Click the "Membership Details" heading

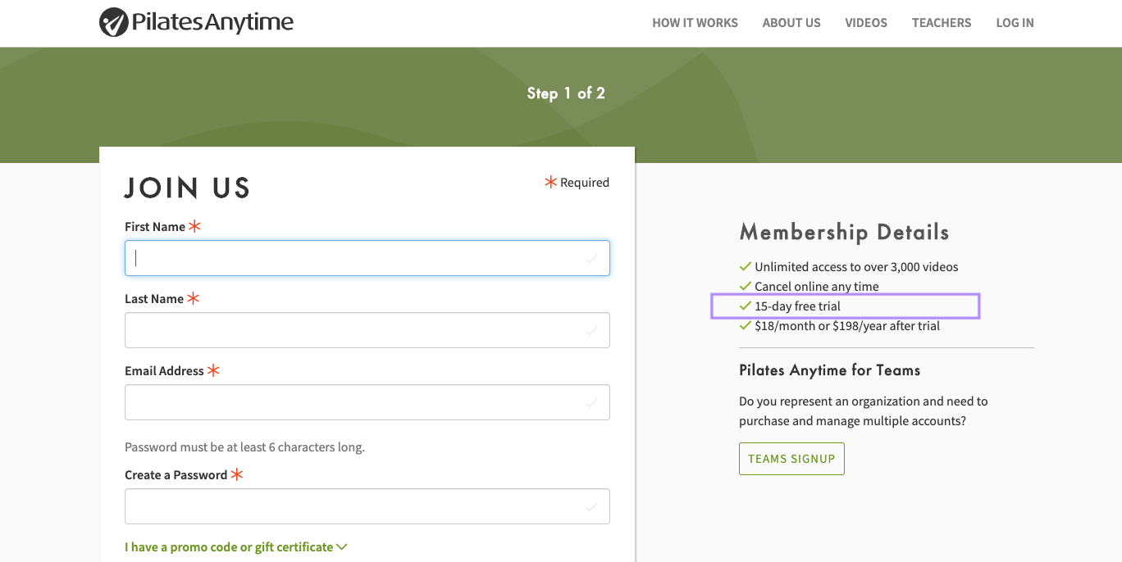(844, 233)
